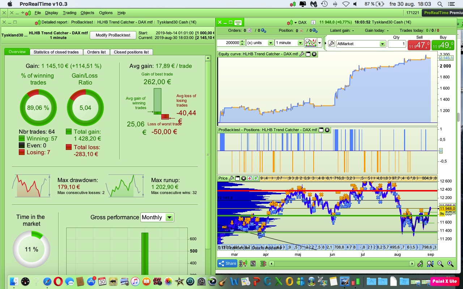Open the Monthly gross performance dropdown
Viewport: 463px width, 289px height.
(157, 217)
